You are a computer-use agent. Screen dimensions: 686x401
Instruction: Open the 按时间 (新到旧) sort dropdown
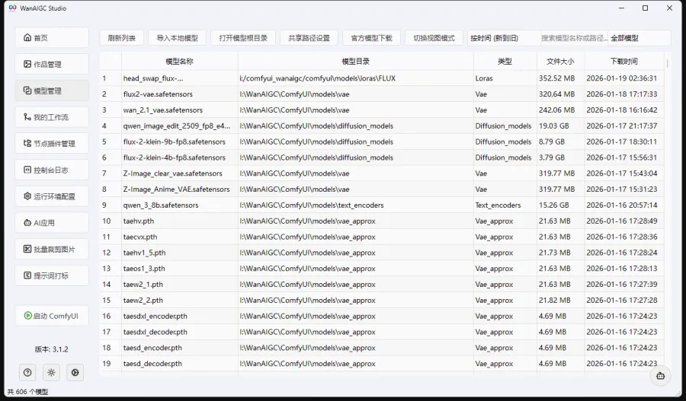click(504, 38)
